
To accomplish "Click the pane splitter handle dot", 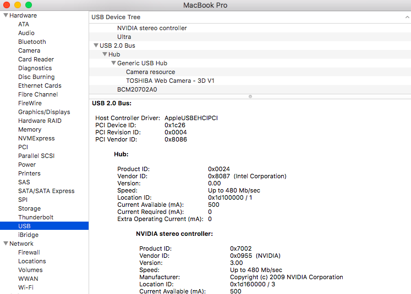I will 250,97.
